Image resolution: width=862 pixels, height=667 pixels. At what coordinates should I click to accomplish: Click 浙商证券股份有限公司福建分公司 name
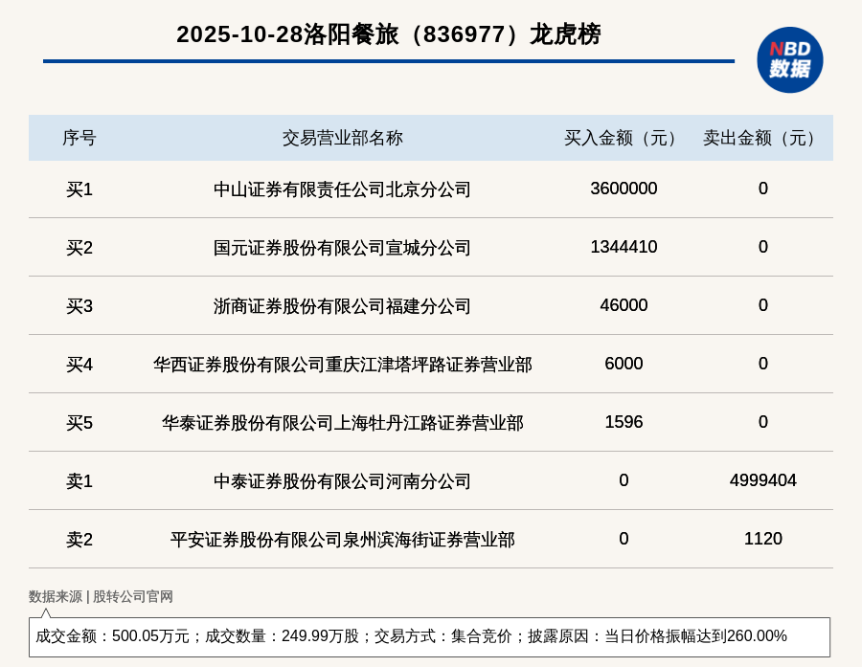(342, 306)
